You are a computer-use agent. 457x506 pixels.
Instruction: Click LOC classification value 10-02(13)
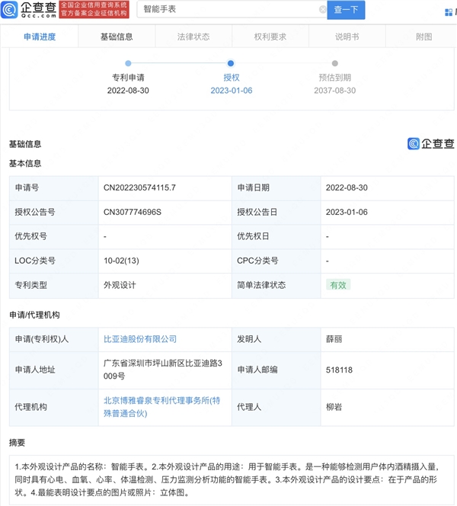click(x=121, y=261)
